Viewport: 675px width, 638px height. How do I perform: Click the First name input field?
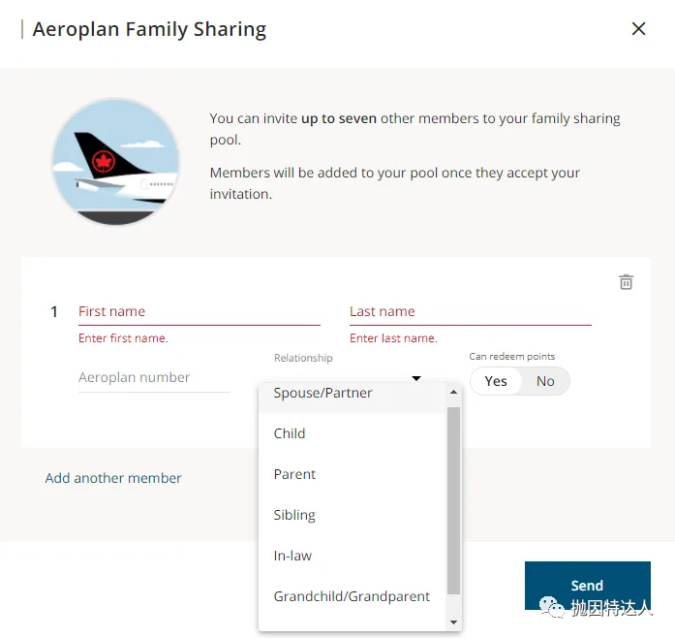199,312
